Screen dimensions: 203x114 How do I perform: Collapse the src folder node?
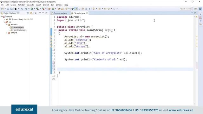pos(4,22)
